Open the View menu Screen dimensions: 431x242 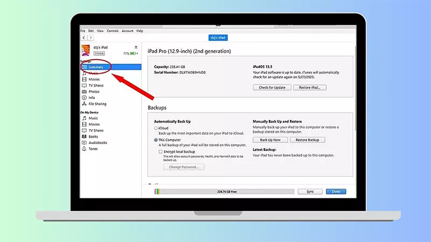pos(100,31)
